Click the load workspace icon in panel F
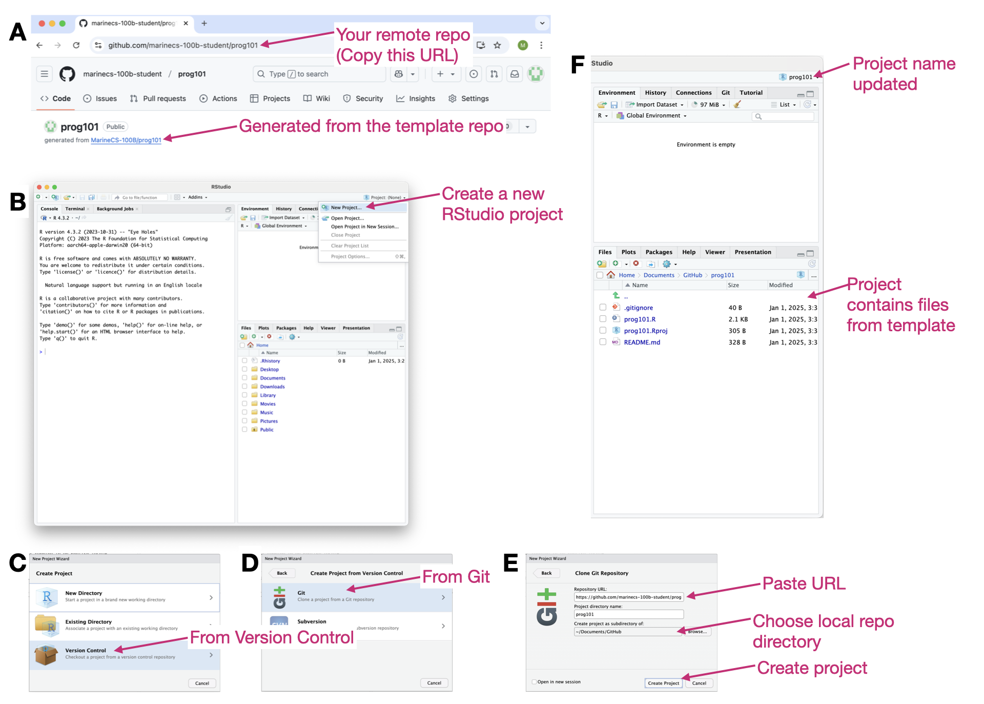 602,105
